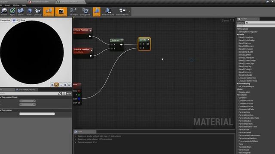
Task: Collapse the Subtract node dropdown arrow
Action: coord(122,40)
